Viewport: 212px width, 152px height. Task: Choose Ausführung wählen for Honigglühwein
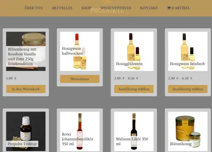134,89
